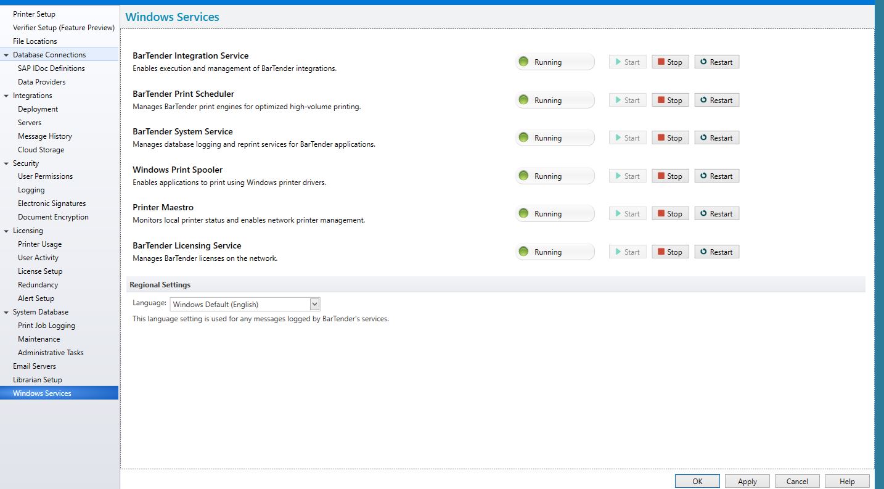The image size is (884, 489).
Task: Open Redundancy settings
Action: 38,285
